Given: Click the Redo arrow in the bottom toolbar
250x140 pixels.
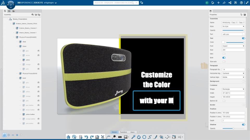Looking at the screenshot, I should (92, 137).
